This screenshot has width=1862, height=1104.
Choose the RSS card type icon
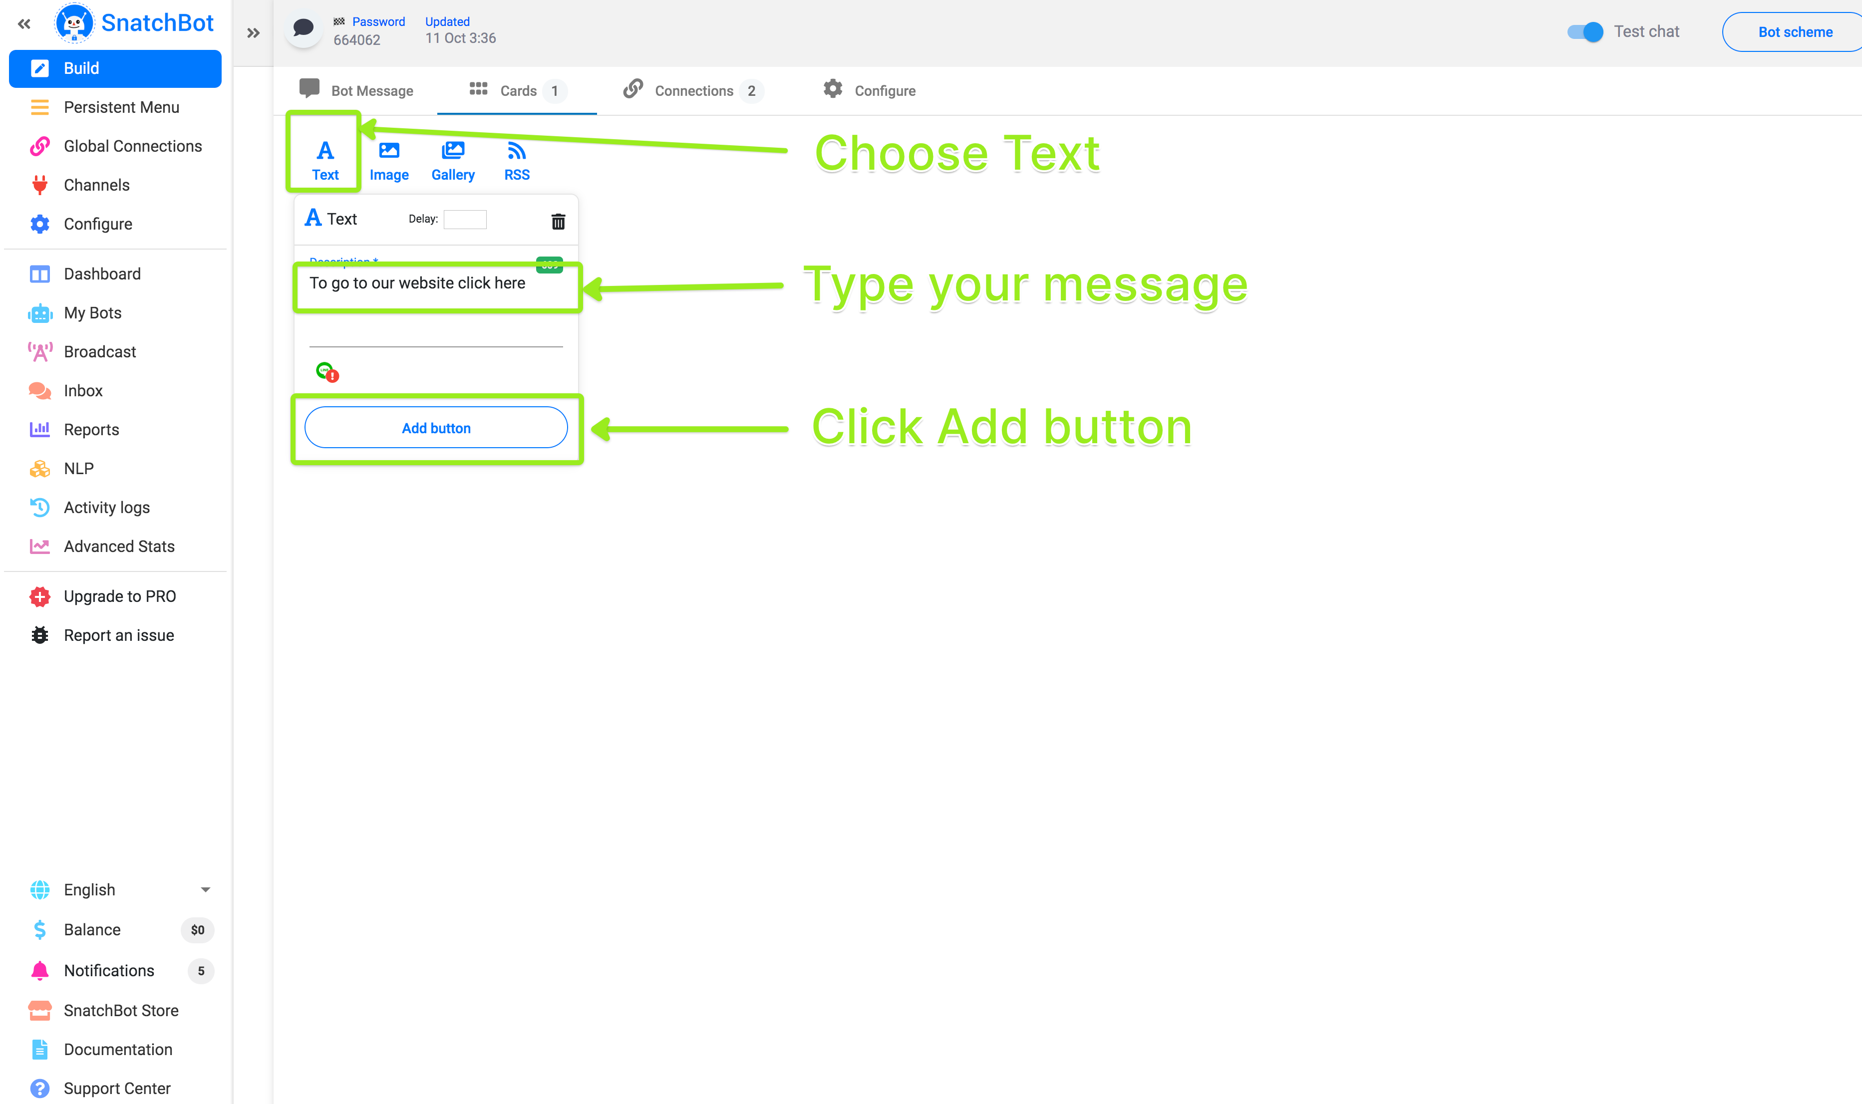[516, 161]
